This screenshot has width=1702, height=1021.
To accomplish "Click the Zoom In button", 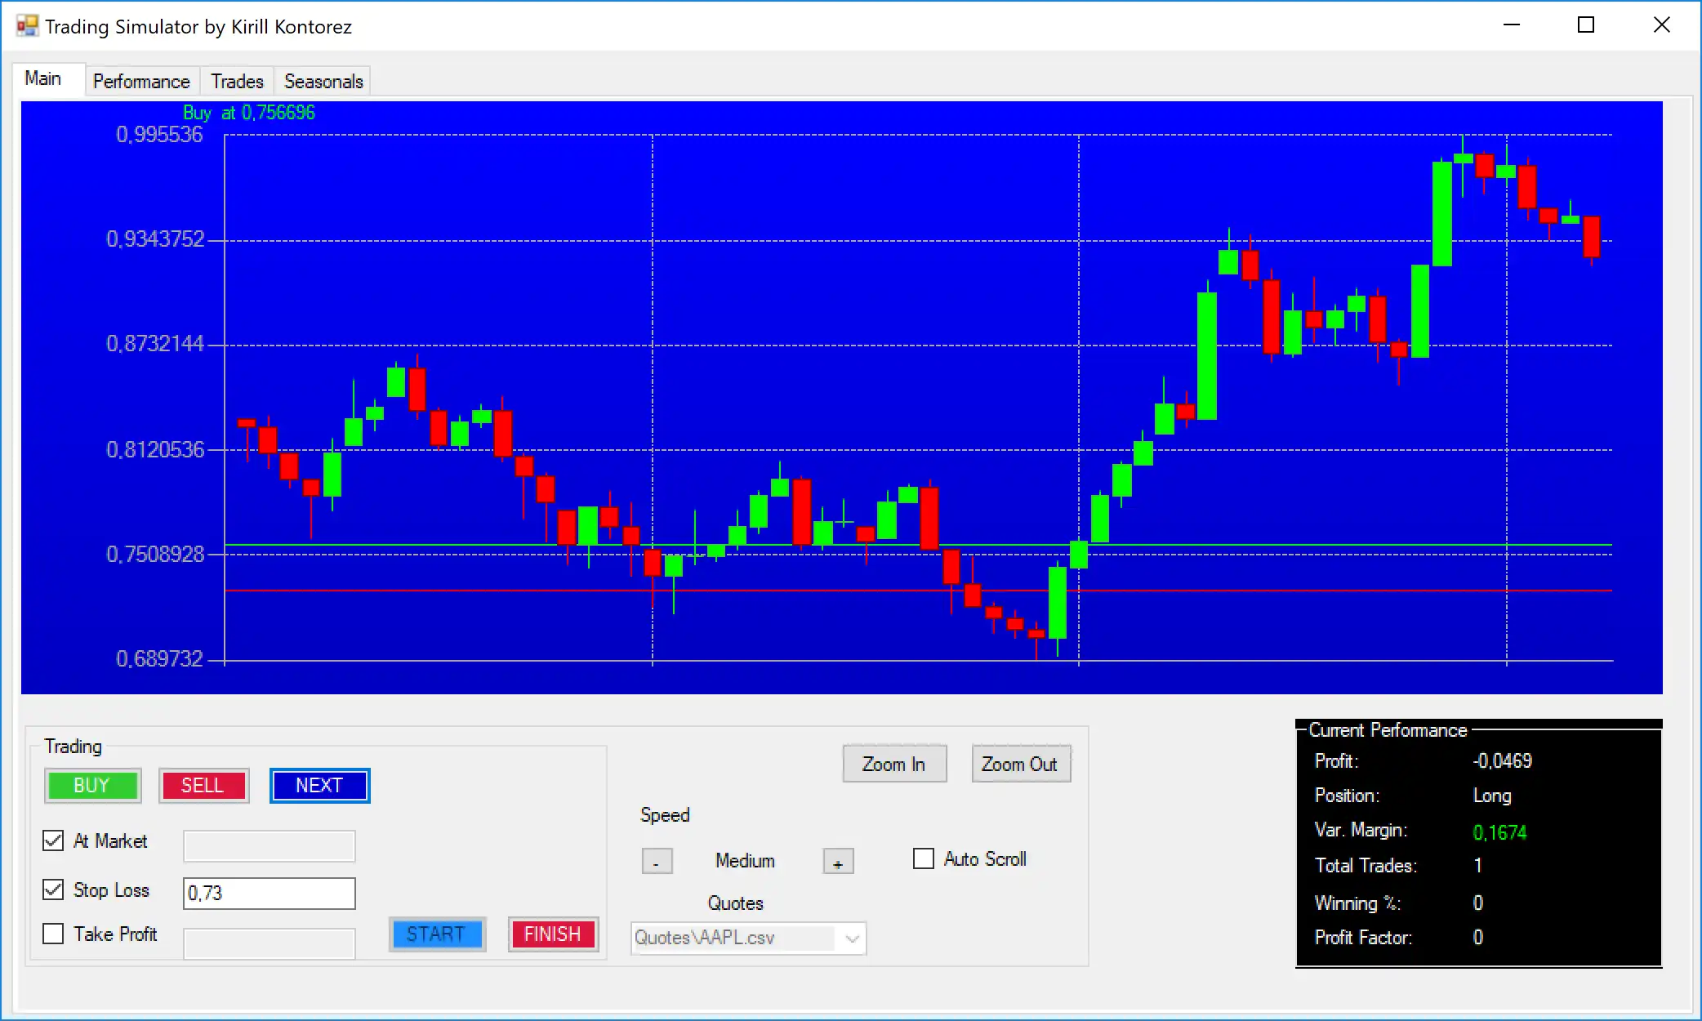I will tap(894, 764).
